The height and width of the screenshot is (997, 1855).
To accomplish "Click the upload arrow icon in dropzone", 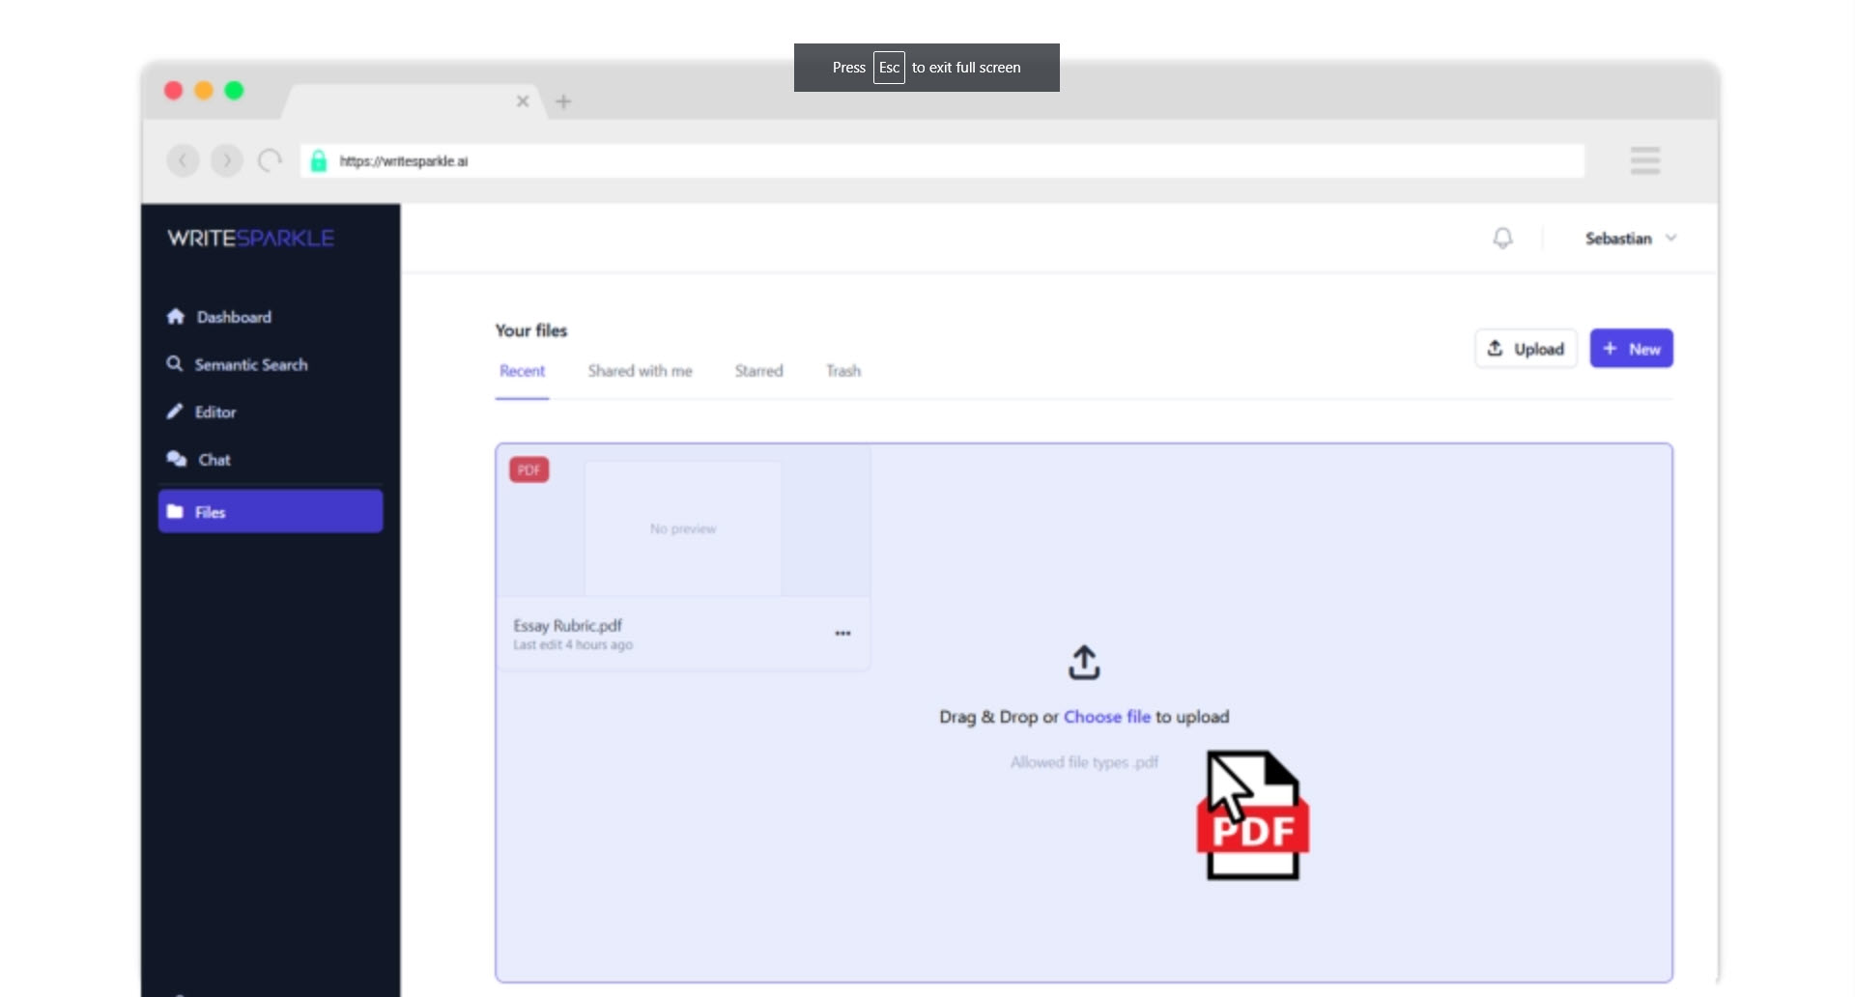I will [x=1083, y=663].
